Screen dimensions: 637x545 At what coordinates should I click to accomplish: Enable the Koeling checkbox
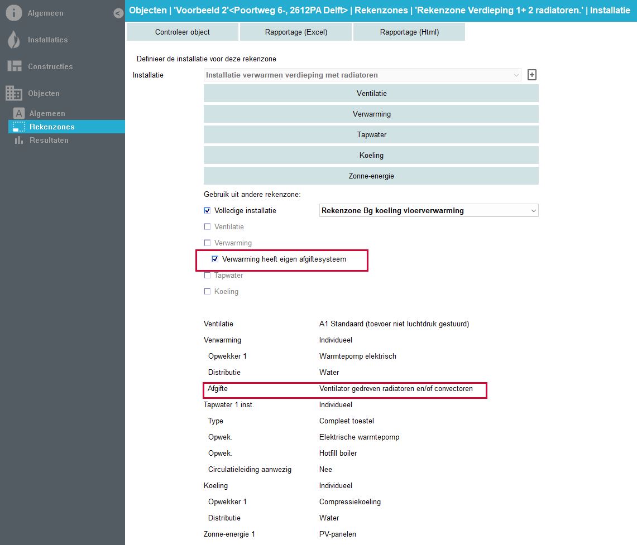pyautogui.click(x=208, y=292)
